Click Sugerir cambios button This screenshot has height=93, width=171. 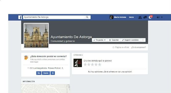click(130, 40)
